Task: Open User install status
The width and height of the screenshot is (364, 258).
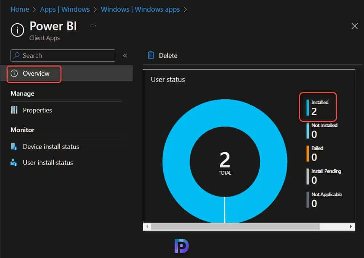Action: (x=48, y=163)
